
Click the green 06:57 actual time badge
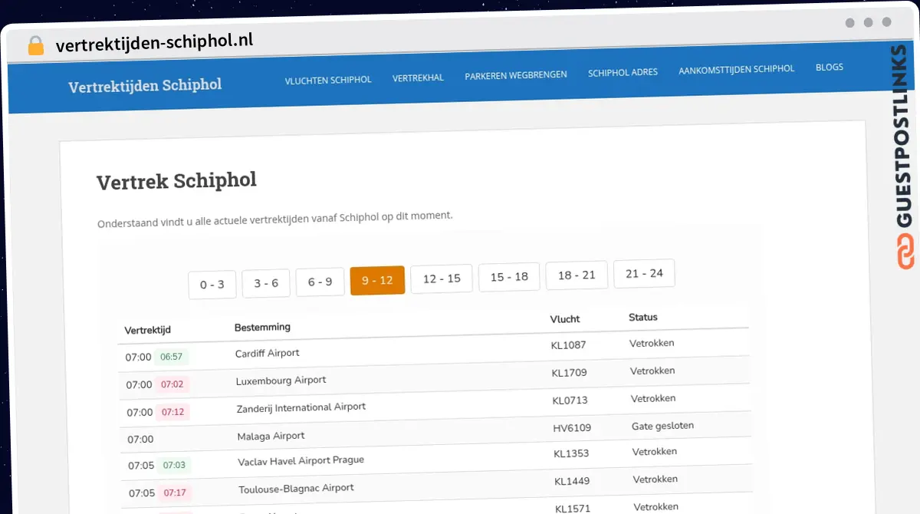171,357
